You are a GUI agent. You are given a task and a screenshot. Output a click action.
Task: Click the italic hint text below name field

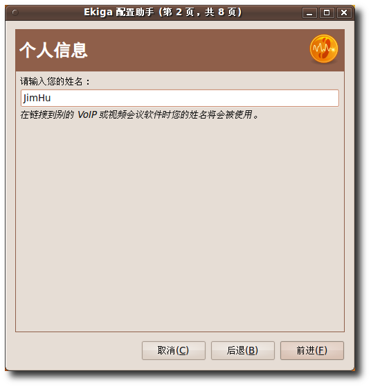139,114
